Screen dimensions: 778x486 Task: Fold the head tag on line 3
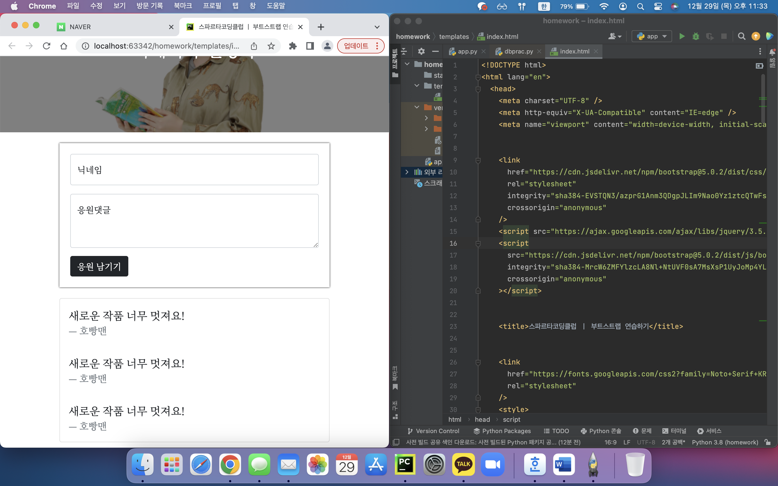478,89
